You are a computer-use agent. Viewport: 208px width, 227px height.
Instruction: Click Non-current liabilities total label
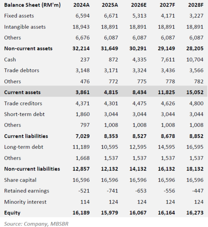click(32, 169)
